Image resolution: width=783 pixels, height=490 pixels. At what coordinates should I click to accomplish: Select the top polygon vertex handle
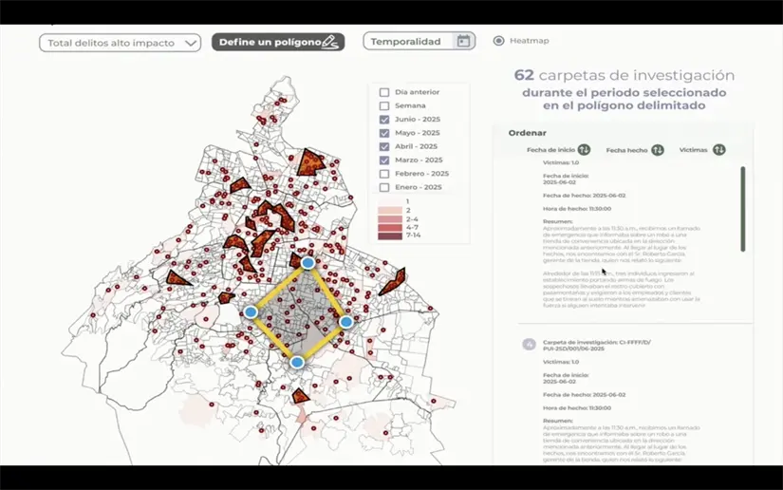coord(308,262)
